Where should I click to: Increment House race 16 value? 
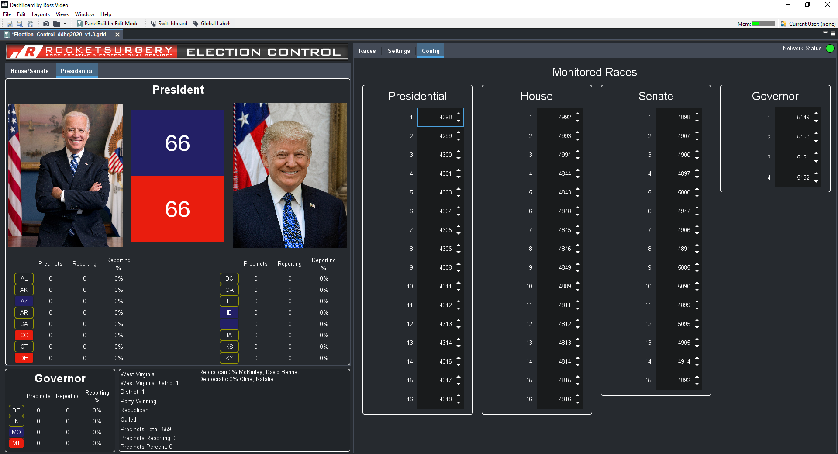pyautogui.click(x=578, y=395)
